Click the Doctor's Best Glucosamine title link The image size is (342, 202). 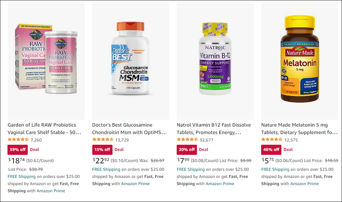tap(129, 129)
